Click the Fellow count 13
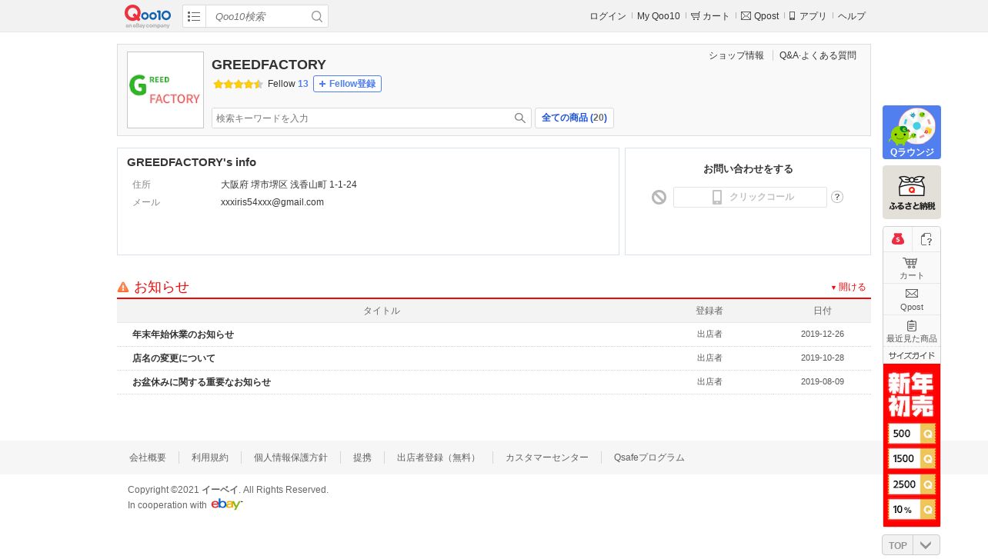This screenshot has height=559, width=988. click(x=303, y=84)
